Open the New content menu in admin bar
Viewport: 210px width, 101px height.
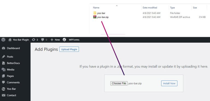(x=57, y=40)
